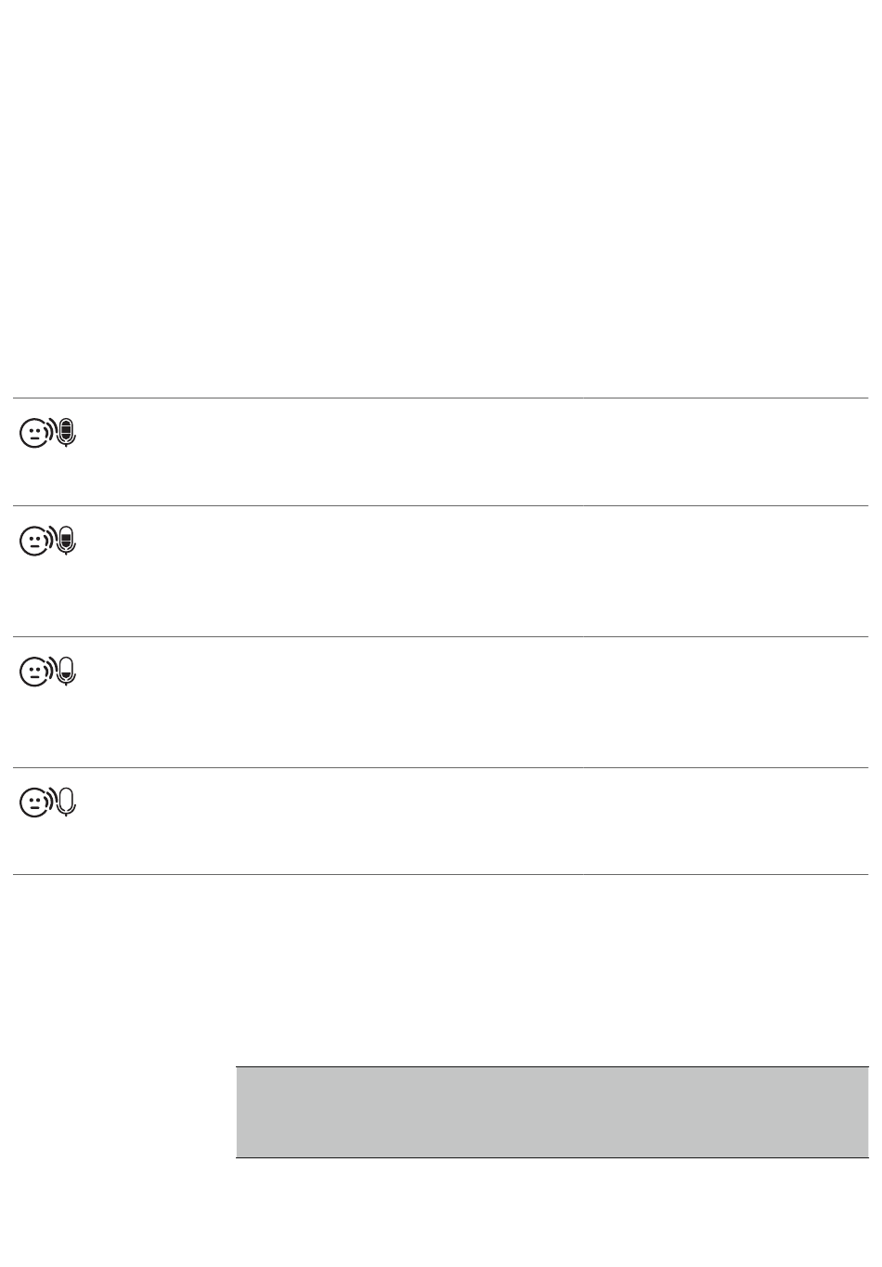Click the gray shaded note box
This screenshot has height=1267, width=882.
click(x=551, y=1112)
